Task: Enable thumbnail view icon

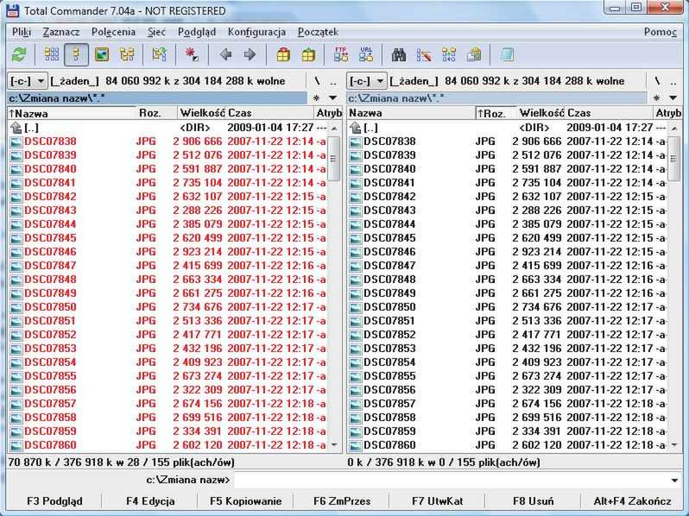Action: [102, 55]
